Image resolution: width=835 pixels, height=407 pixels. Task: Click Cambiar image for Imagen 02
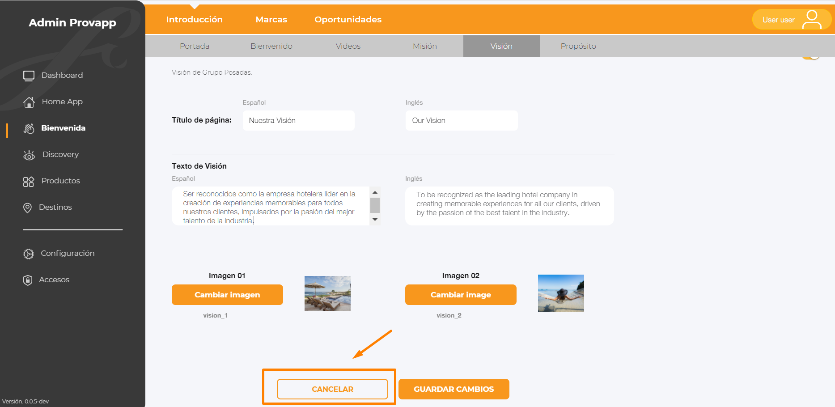pyautogui.click(x=461, y=295)
